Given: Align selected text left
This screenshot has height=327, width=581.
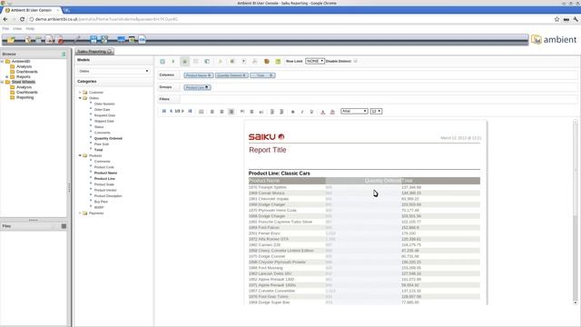Looking at the screenshot, I should pos(212,112).
